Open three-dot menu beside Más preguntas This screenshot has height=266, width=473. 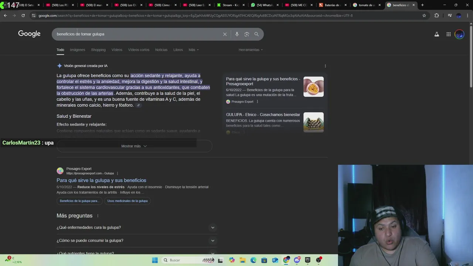(98, 216)
